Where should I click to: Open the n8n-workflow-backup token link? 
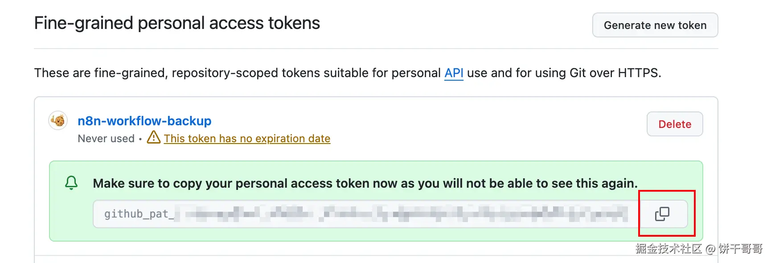(x=144, y=121)
